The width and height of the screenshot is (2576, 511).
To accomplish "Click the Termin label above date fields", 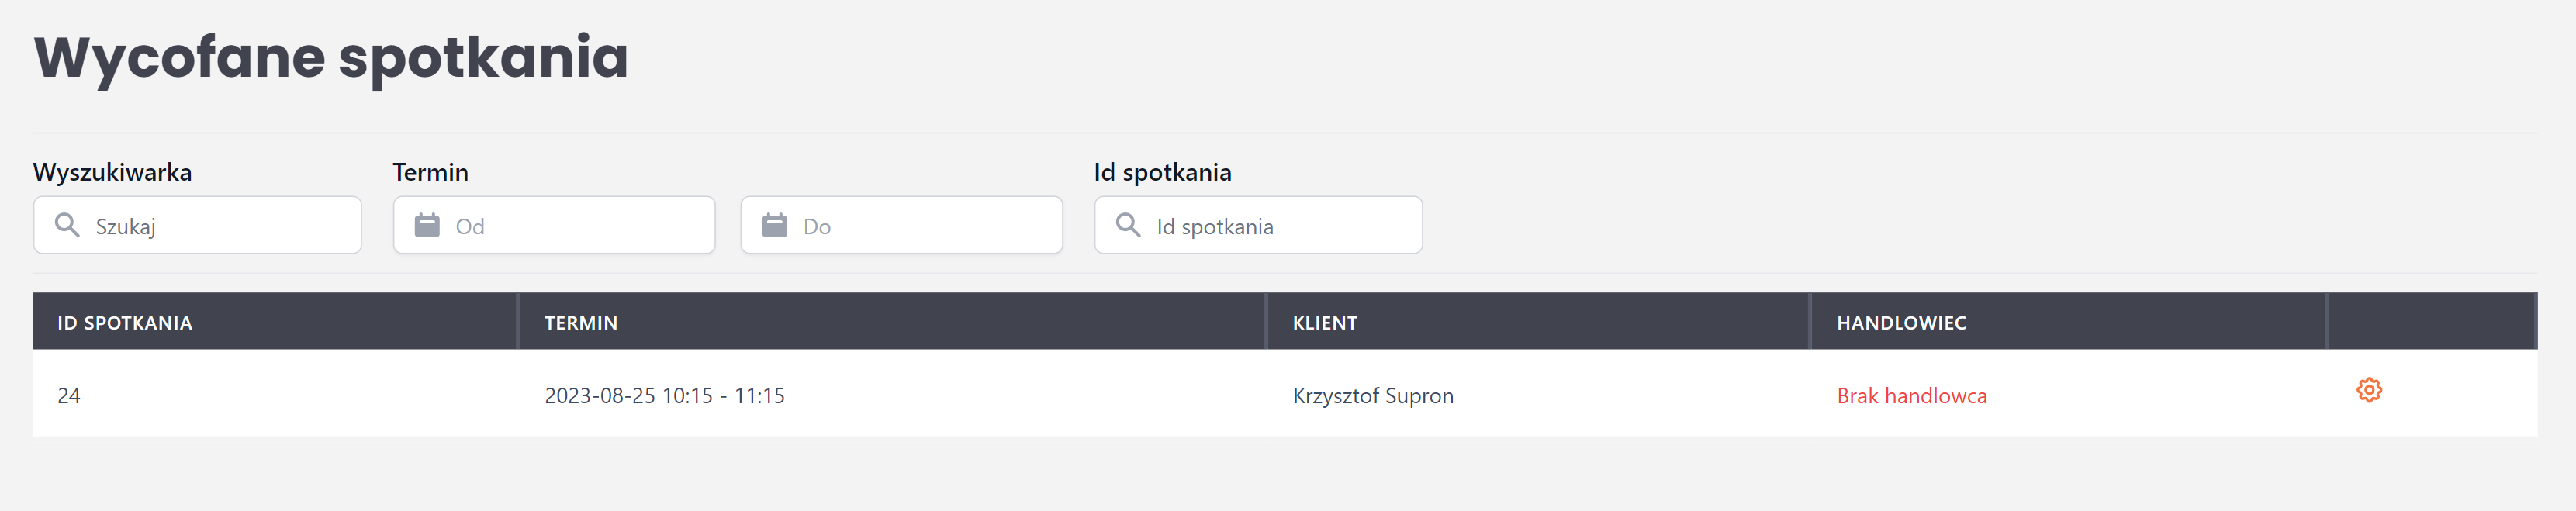I will [430, 172].
